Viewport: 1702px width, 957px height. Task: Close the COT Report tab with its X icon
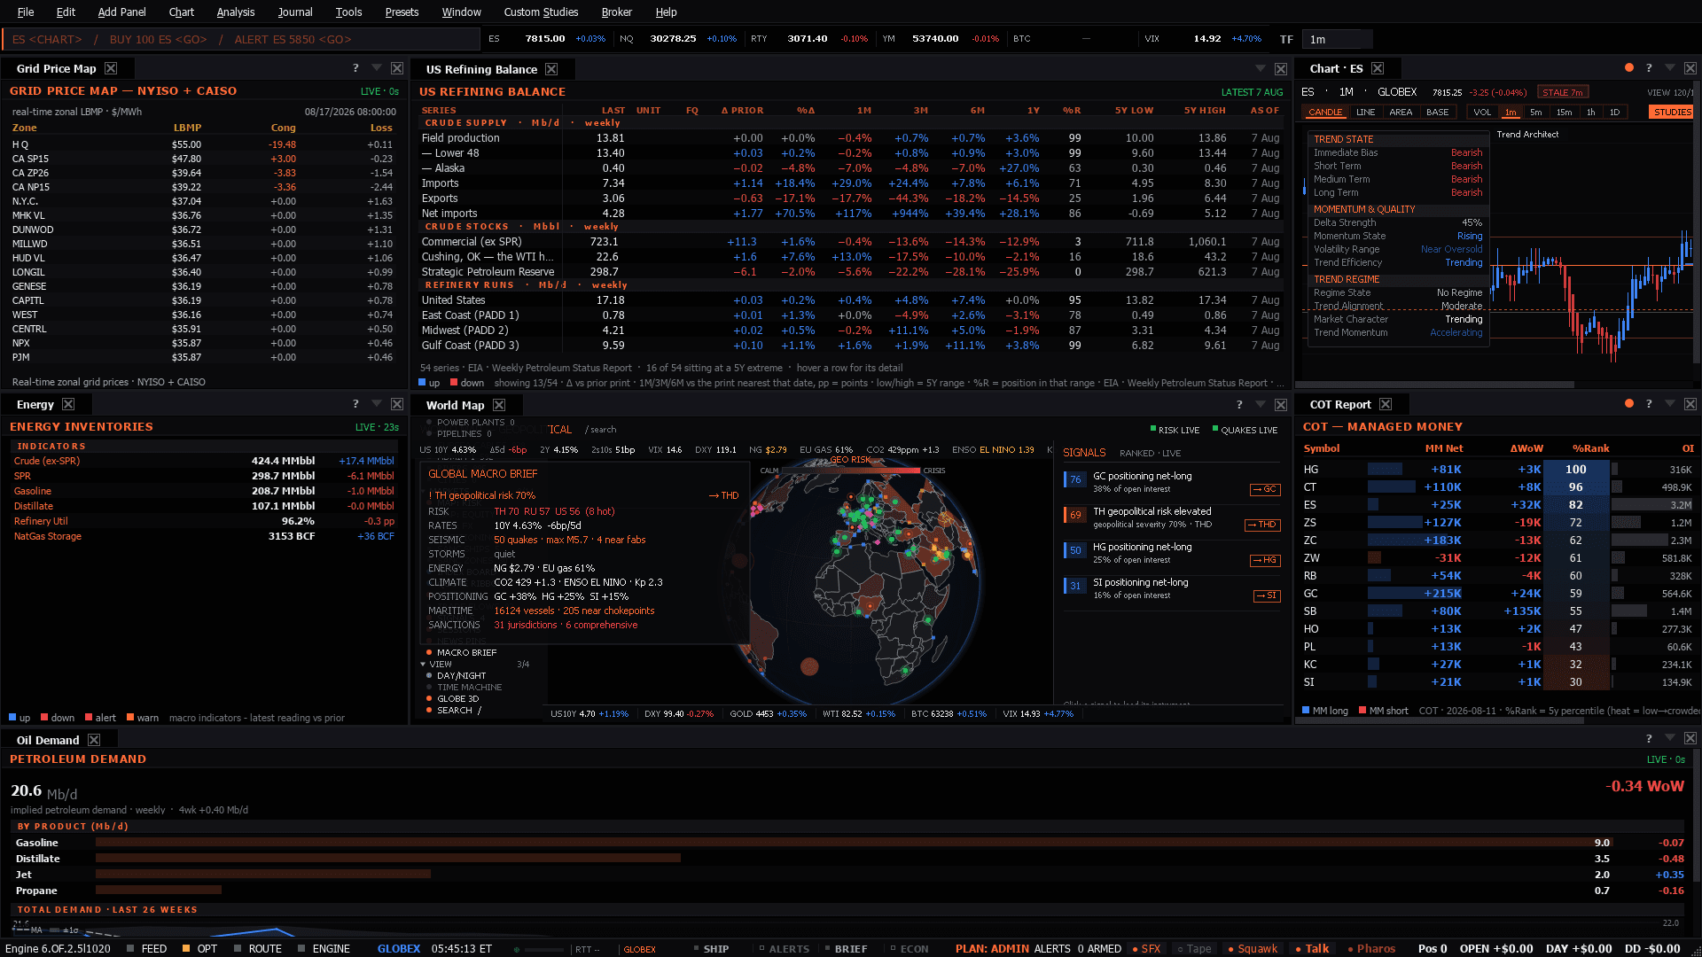click(1386, 404)
